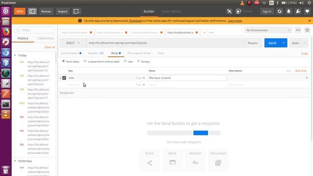Open the Import dialog
Screen dimensions: 313x176
click(x=63, y=11)
